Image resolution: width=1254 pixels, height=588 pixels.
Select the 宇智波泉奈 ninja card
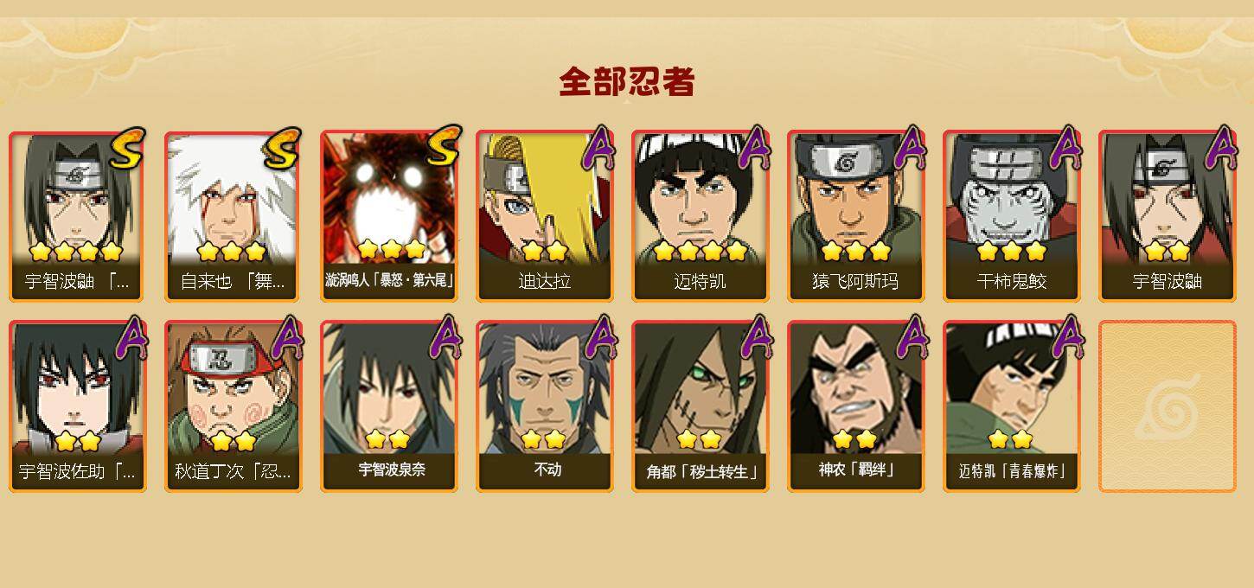tap(388, 406)
